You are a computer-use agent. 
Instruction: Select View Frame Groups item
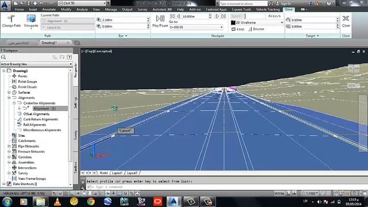coord(32,179)
